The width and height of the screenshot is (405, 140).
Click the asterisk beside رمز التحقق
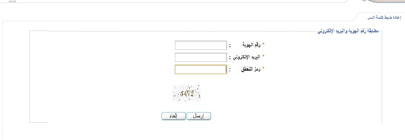click(263, 69)
